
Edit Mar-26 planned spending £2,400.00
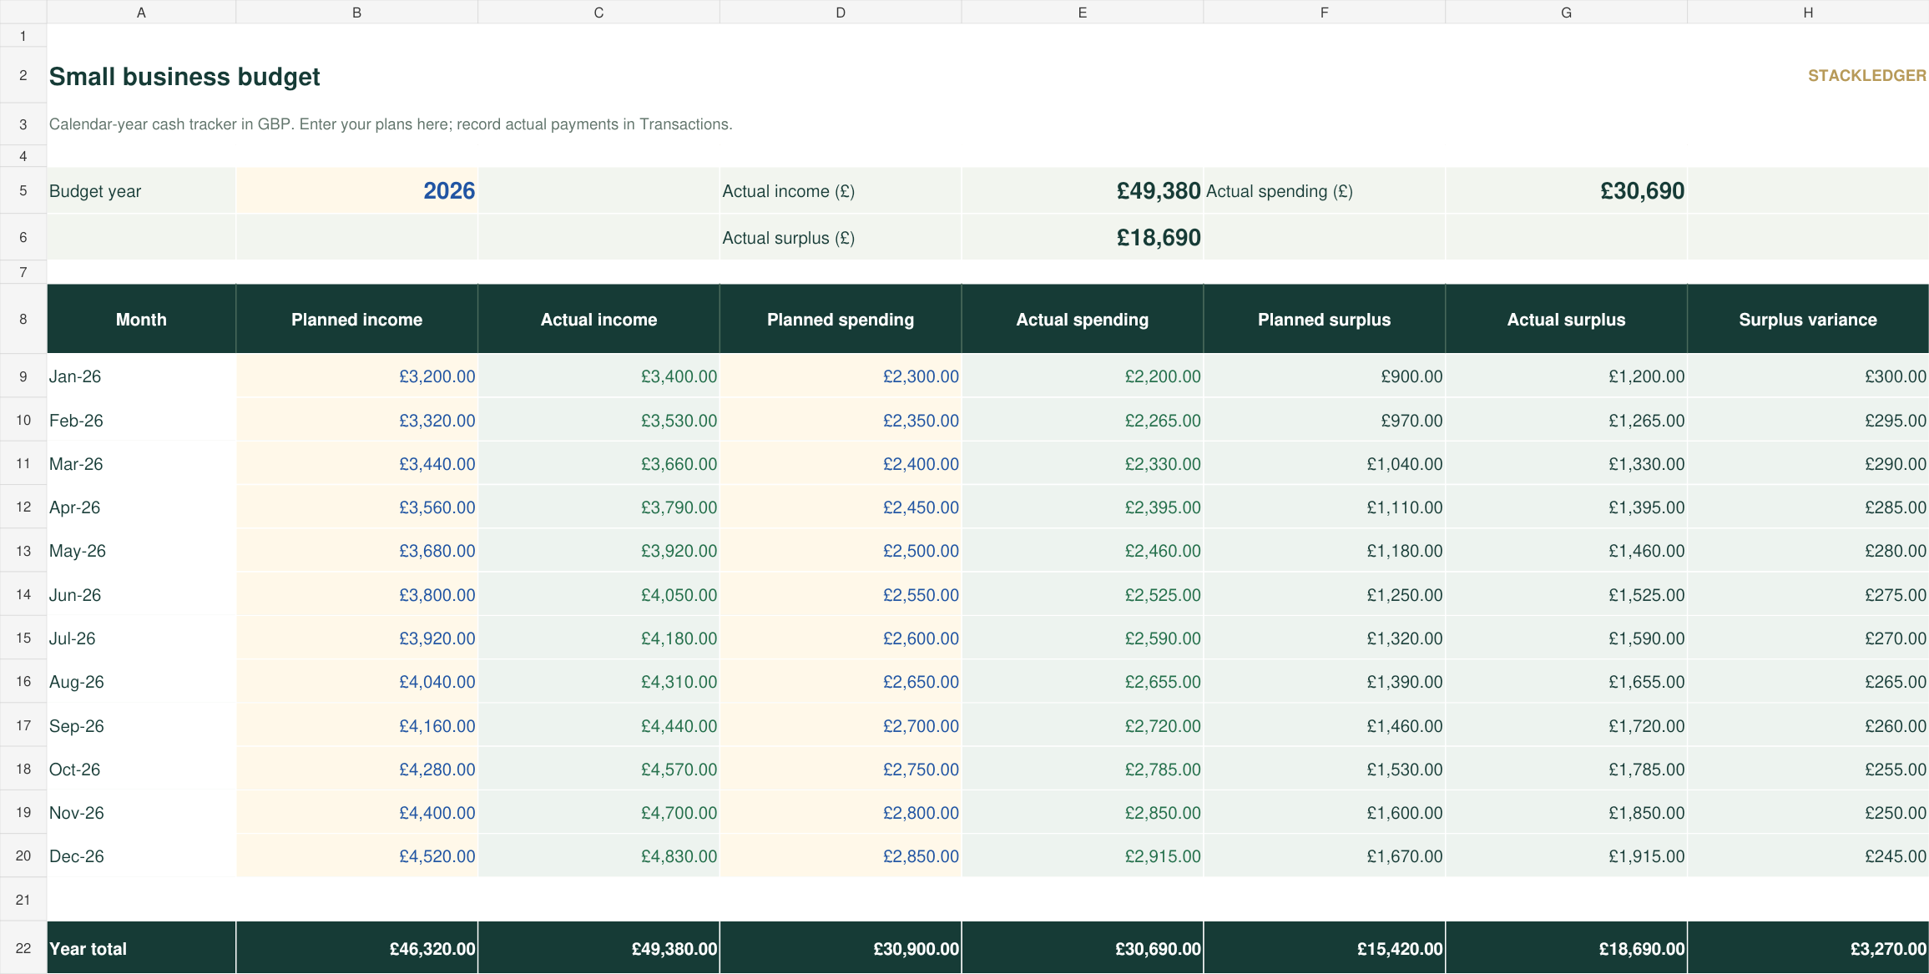pyautogui.click(x=841, y=464)
